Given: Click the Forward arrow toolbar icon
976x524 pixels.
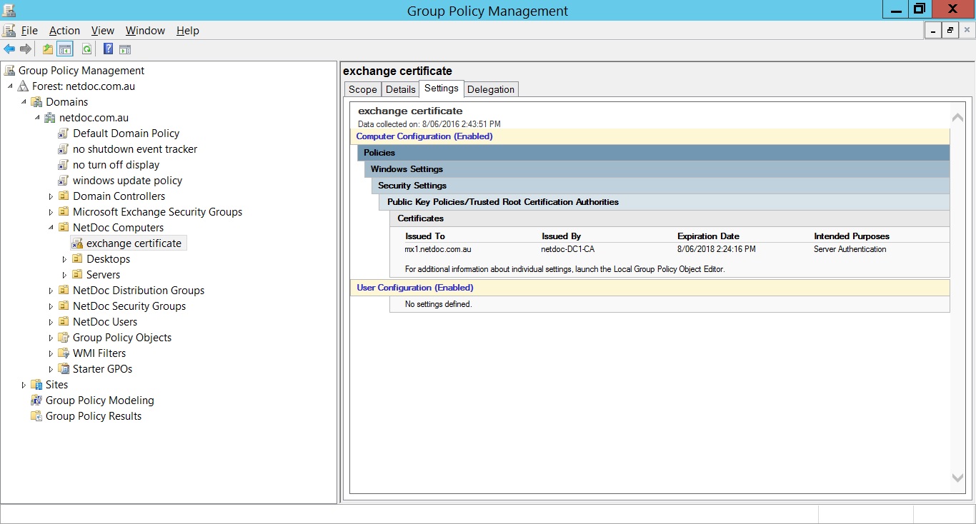Looking at the screenshot, I should (x=26, y=49).
